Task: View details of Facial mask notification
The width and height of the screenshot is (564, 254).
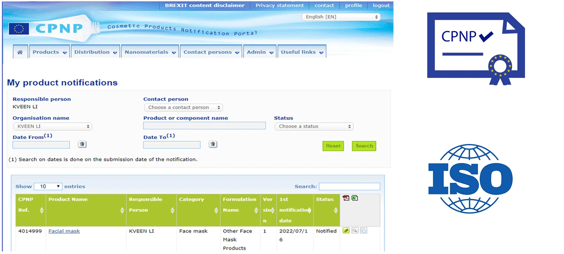Action: click(x=355, y=230)
